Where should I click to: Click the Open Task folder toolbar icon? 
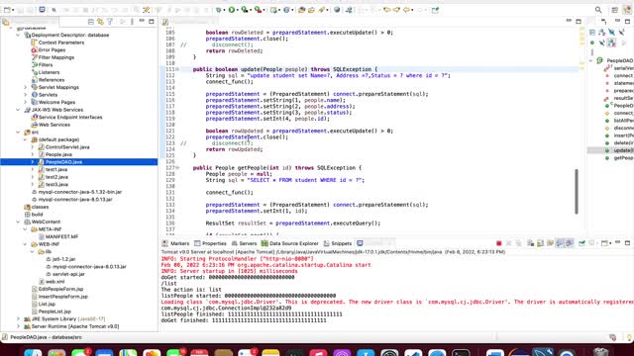coord(311,10)
